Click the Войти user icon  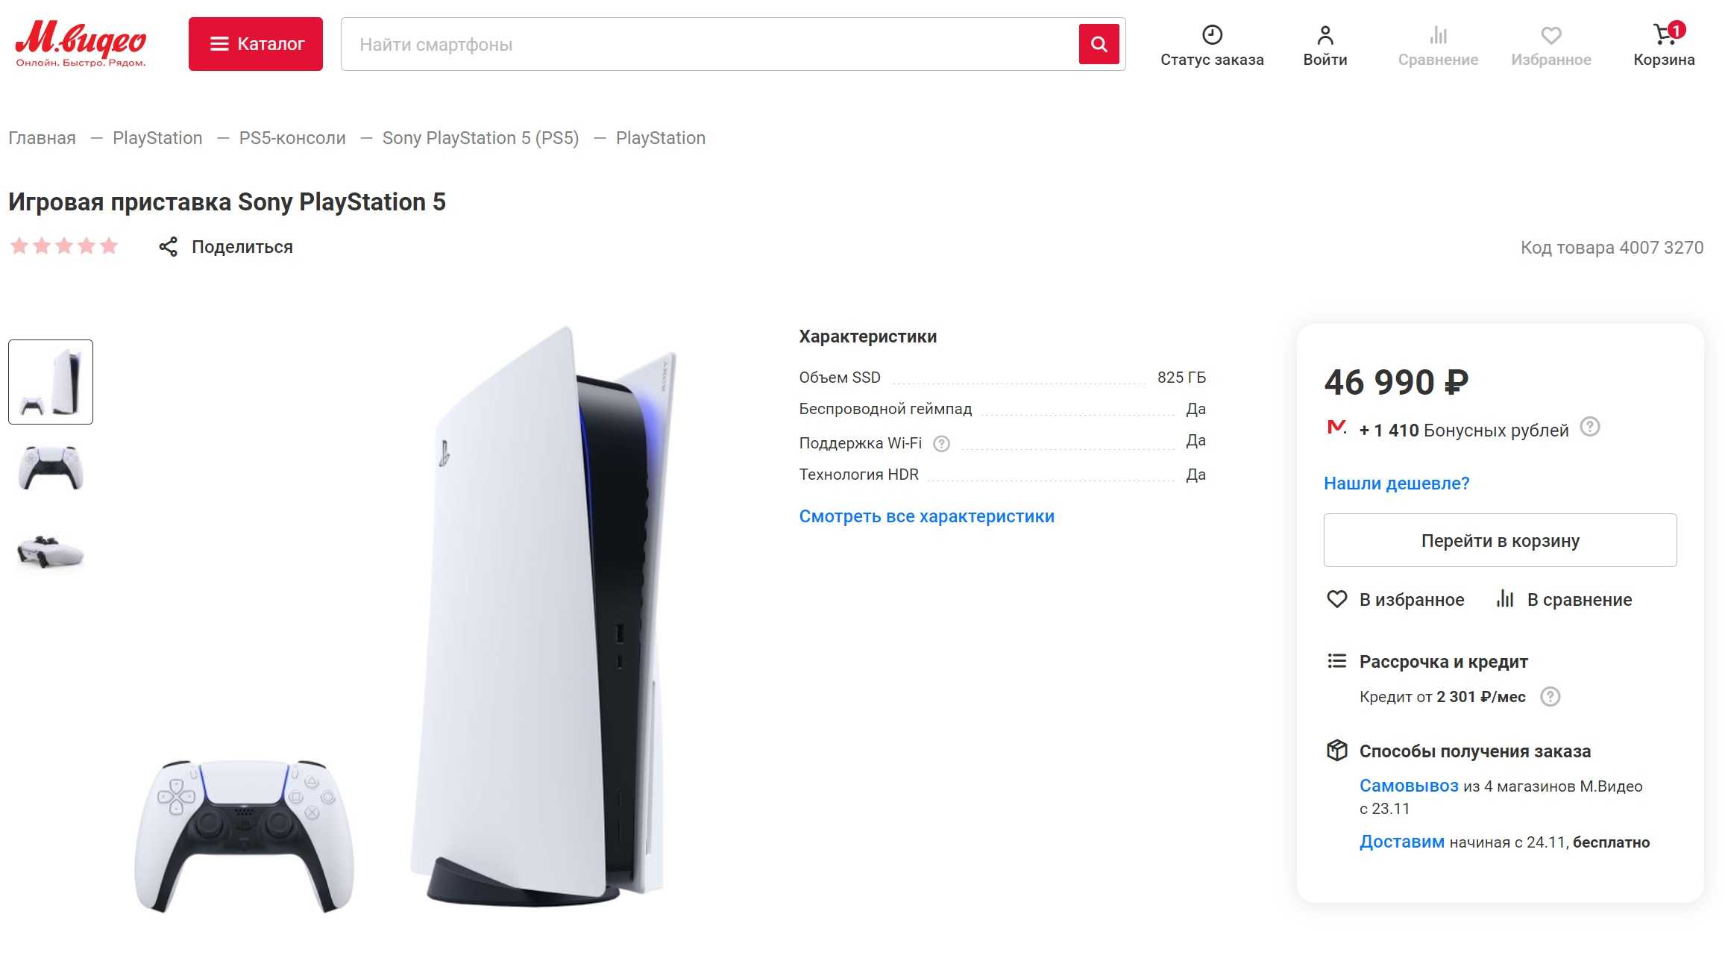point(1325,35)
